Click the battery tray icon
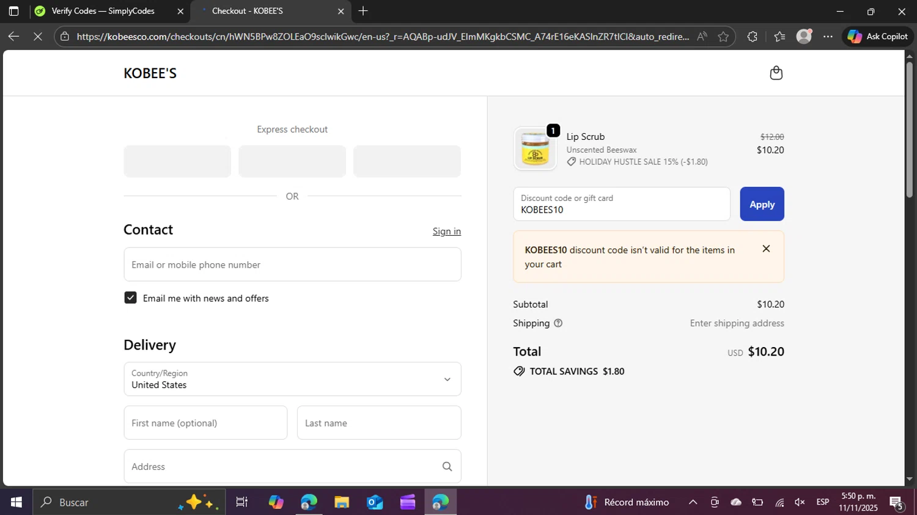Viewport: 917px width, 515px height. [757, 502]
